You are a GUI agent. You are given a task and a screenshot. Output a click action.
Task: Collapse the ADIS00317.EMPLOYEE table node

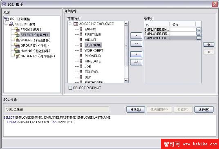coord(70,24)
